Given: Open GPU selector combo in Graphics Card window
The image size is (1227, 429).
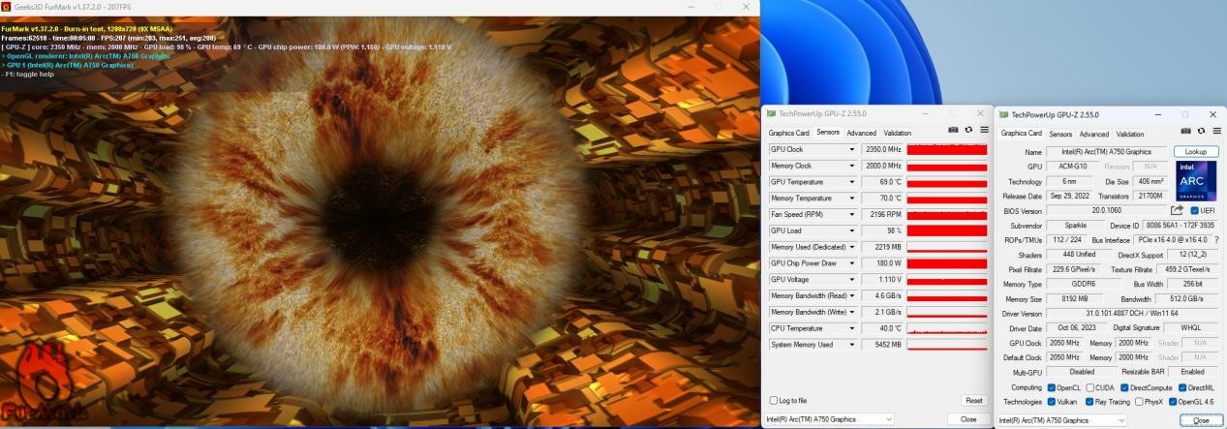Looking at the screenshot, I should click(1061, 420).
